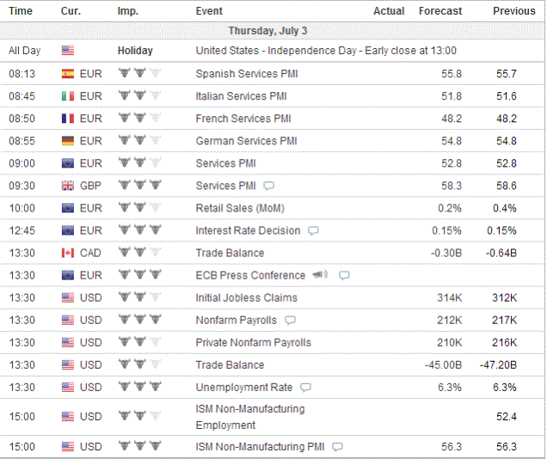Open the German Services PMI event
Image resolution: width=547 pixels, height=459 pixels.
tap(246, 141)
